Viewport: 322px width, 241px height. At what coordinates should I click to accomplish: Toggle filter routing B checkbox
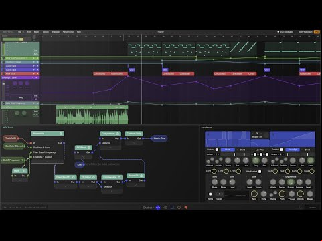click(261, 154)
